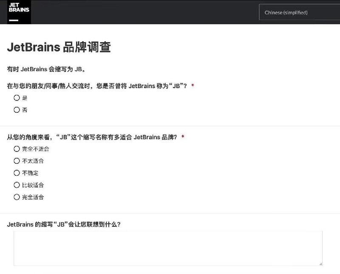Screen dimensions: 340x274
Task: Click the text area resize handle
Action: pyautogui.click(x=321, y=264)
